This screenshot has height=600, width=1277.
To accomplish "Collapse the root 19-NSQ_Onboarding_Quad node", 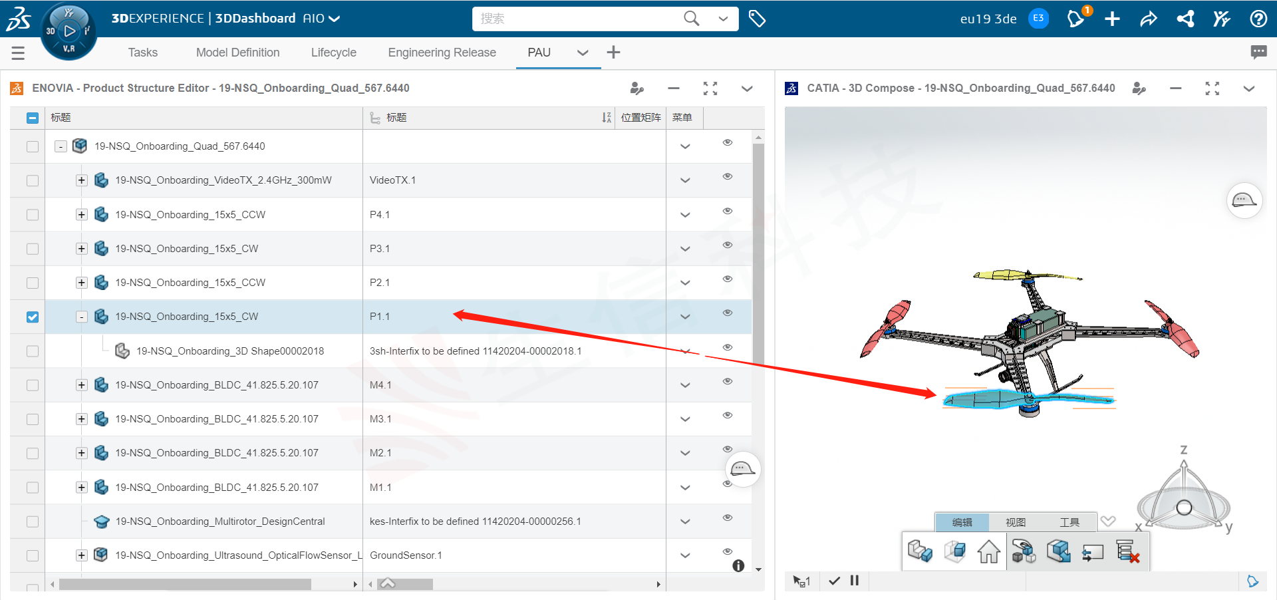I will [61, 146].
